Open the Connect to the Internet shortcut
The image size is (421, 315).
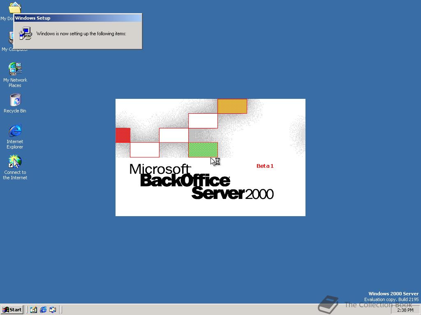click(15, 167)
